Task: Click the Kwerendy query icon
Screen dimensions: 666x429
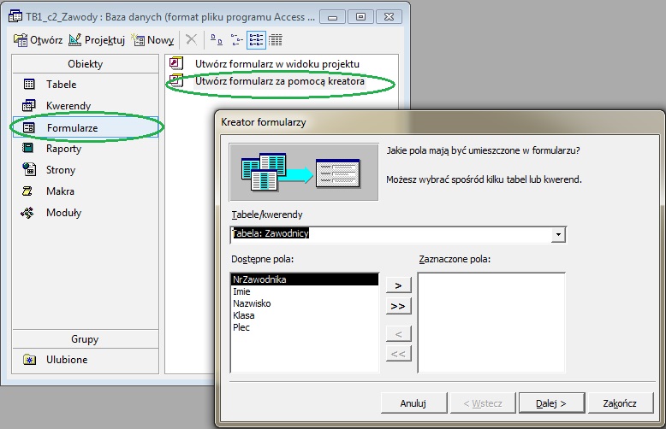Action: [x=29, y=105]
